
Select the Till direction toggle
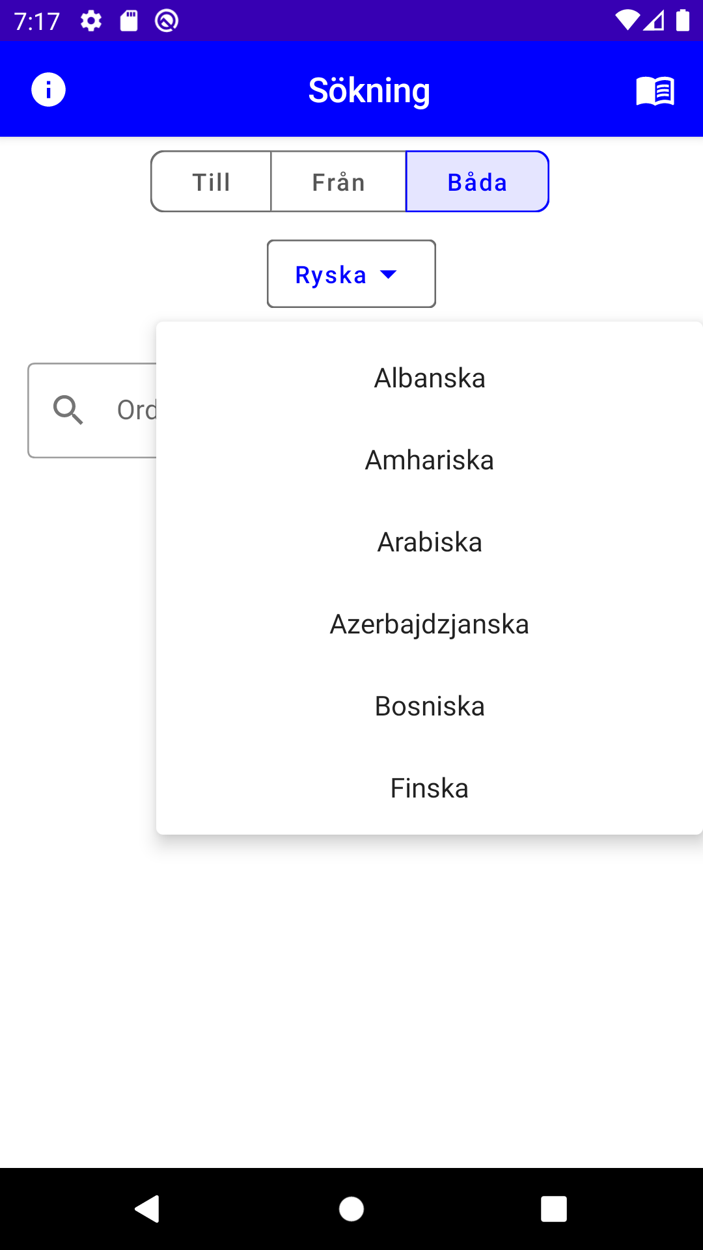[212, 182]
